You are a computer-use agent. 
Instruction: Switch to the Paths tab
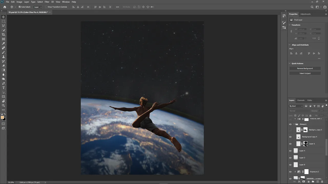tap(310, 100)
